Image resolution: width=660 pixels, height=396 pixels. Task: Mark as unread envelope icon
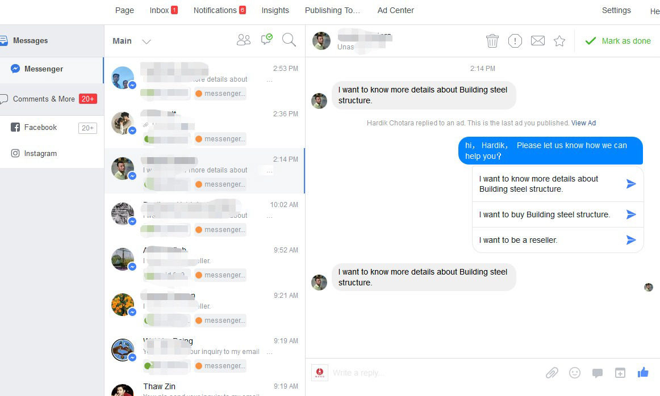(x=537, y=41)
